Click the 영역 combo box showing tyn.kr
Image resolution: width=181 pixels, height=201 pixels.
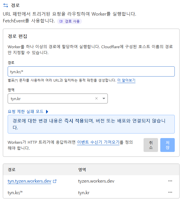58,98
